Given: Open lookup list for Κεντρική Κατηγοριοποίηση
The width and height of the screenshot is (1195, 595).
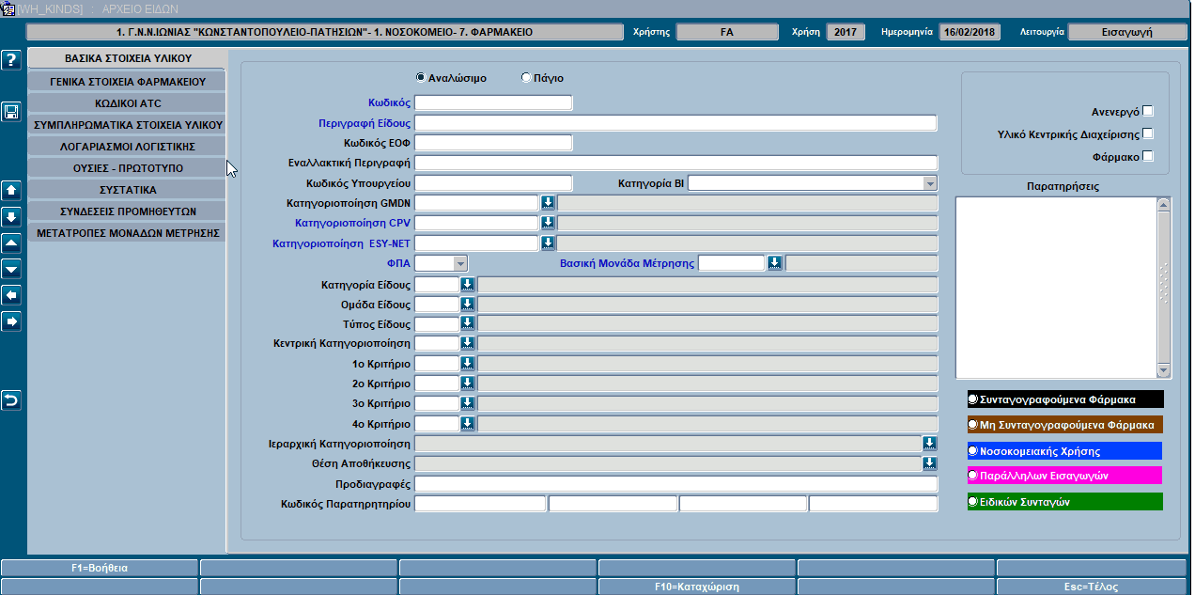Looking at the screenshot, I should [x=468, y=344].
